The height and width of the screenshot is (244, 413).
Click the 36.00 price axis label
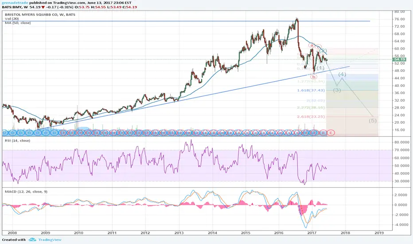coord(400,93)
